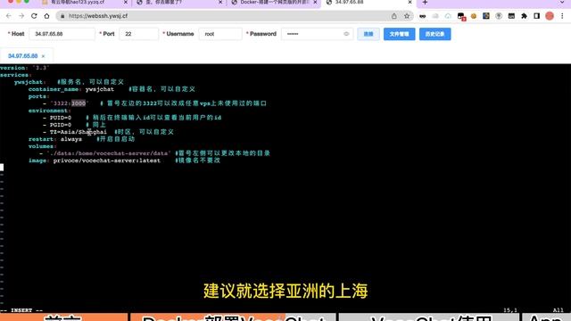
Task: Click the '-- INSERT --' status text
Action: [21, 310]
